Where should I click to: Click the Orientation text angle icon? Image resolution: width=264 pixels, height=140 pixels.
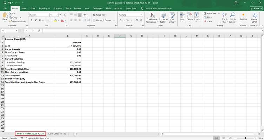click(x=85, y=15)
